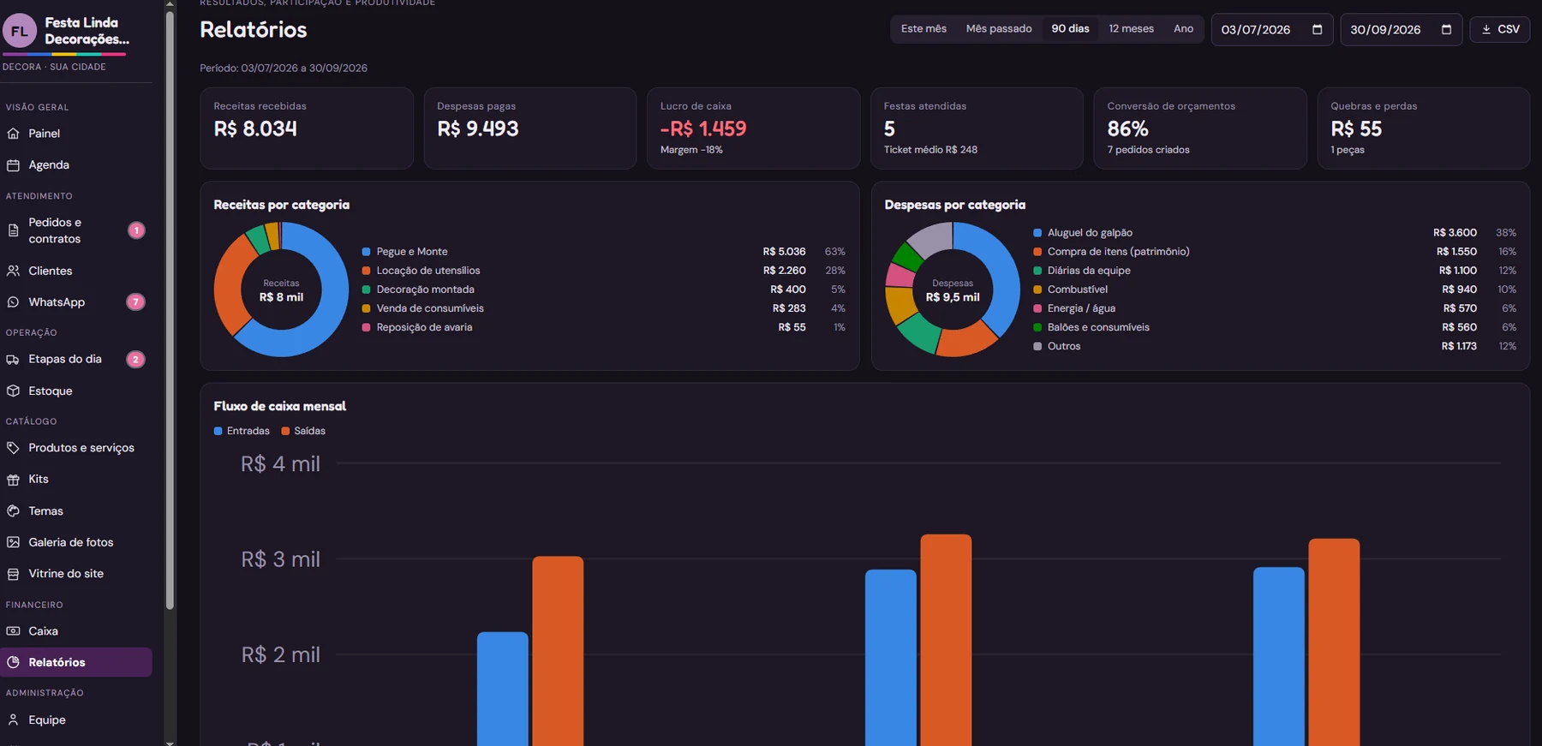This screenshot has height=746, width=1542.
Task: Open the Caixa money icon
Action: pyautogui.click(x=13, y=631)
